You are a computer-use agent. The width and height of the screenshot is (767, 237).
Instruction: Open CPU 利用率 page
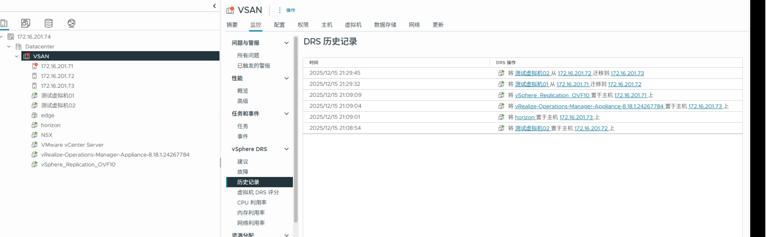[252, 202]
